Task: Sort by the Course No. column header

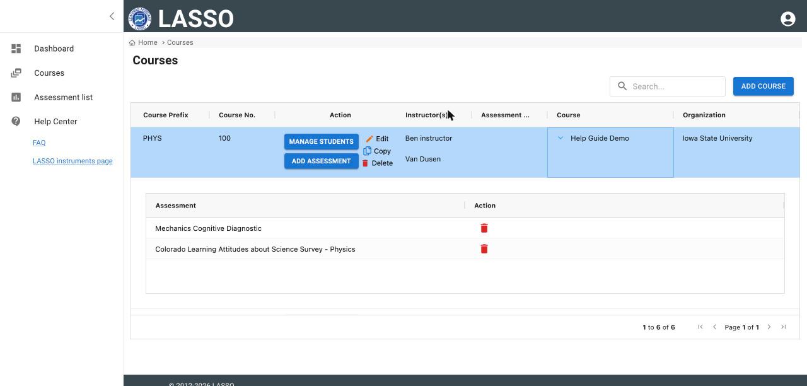Action: (x=237, y=115)
